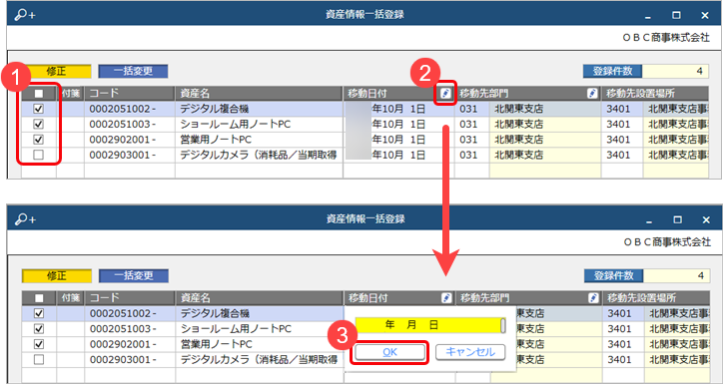Select デジタルカメラ asset name in lower window
This screenshot has width=723, height=384.
(260, 360)
